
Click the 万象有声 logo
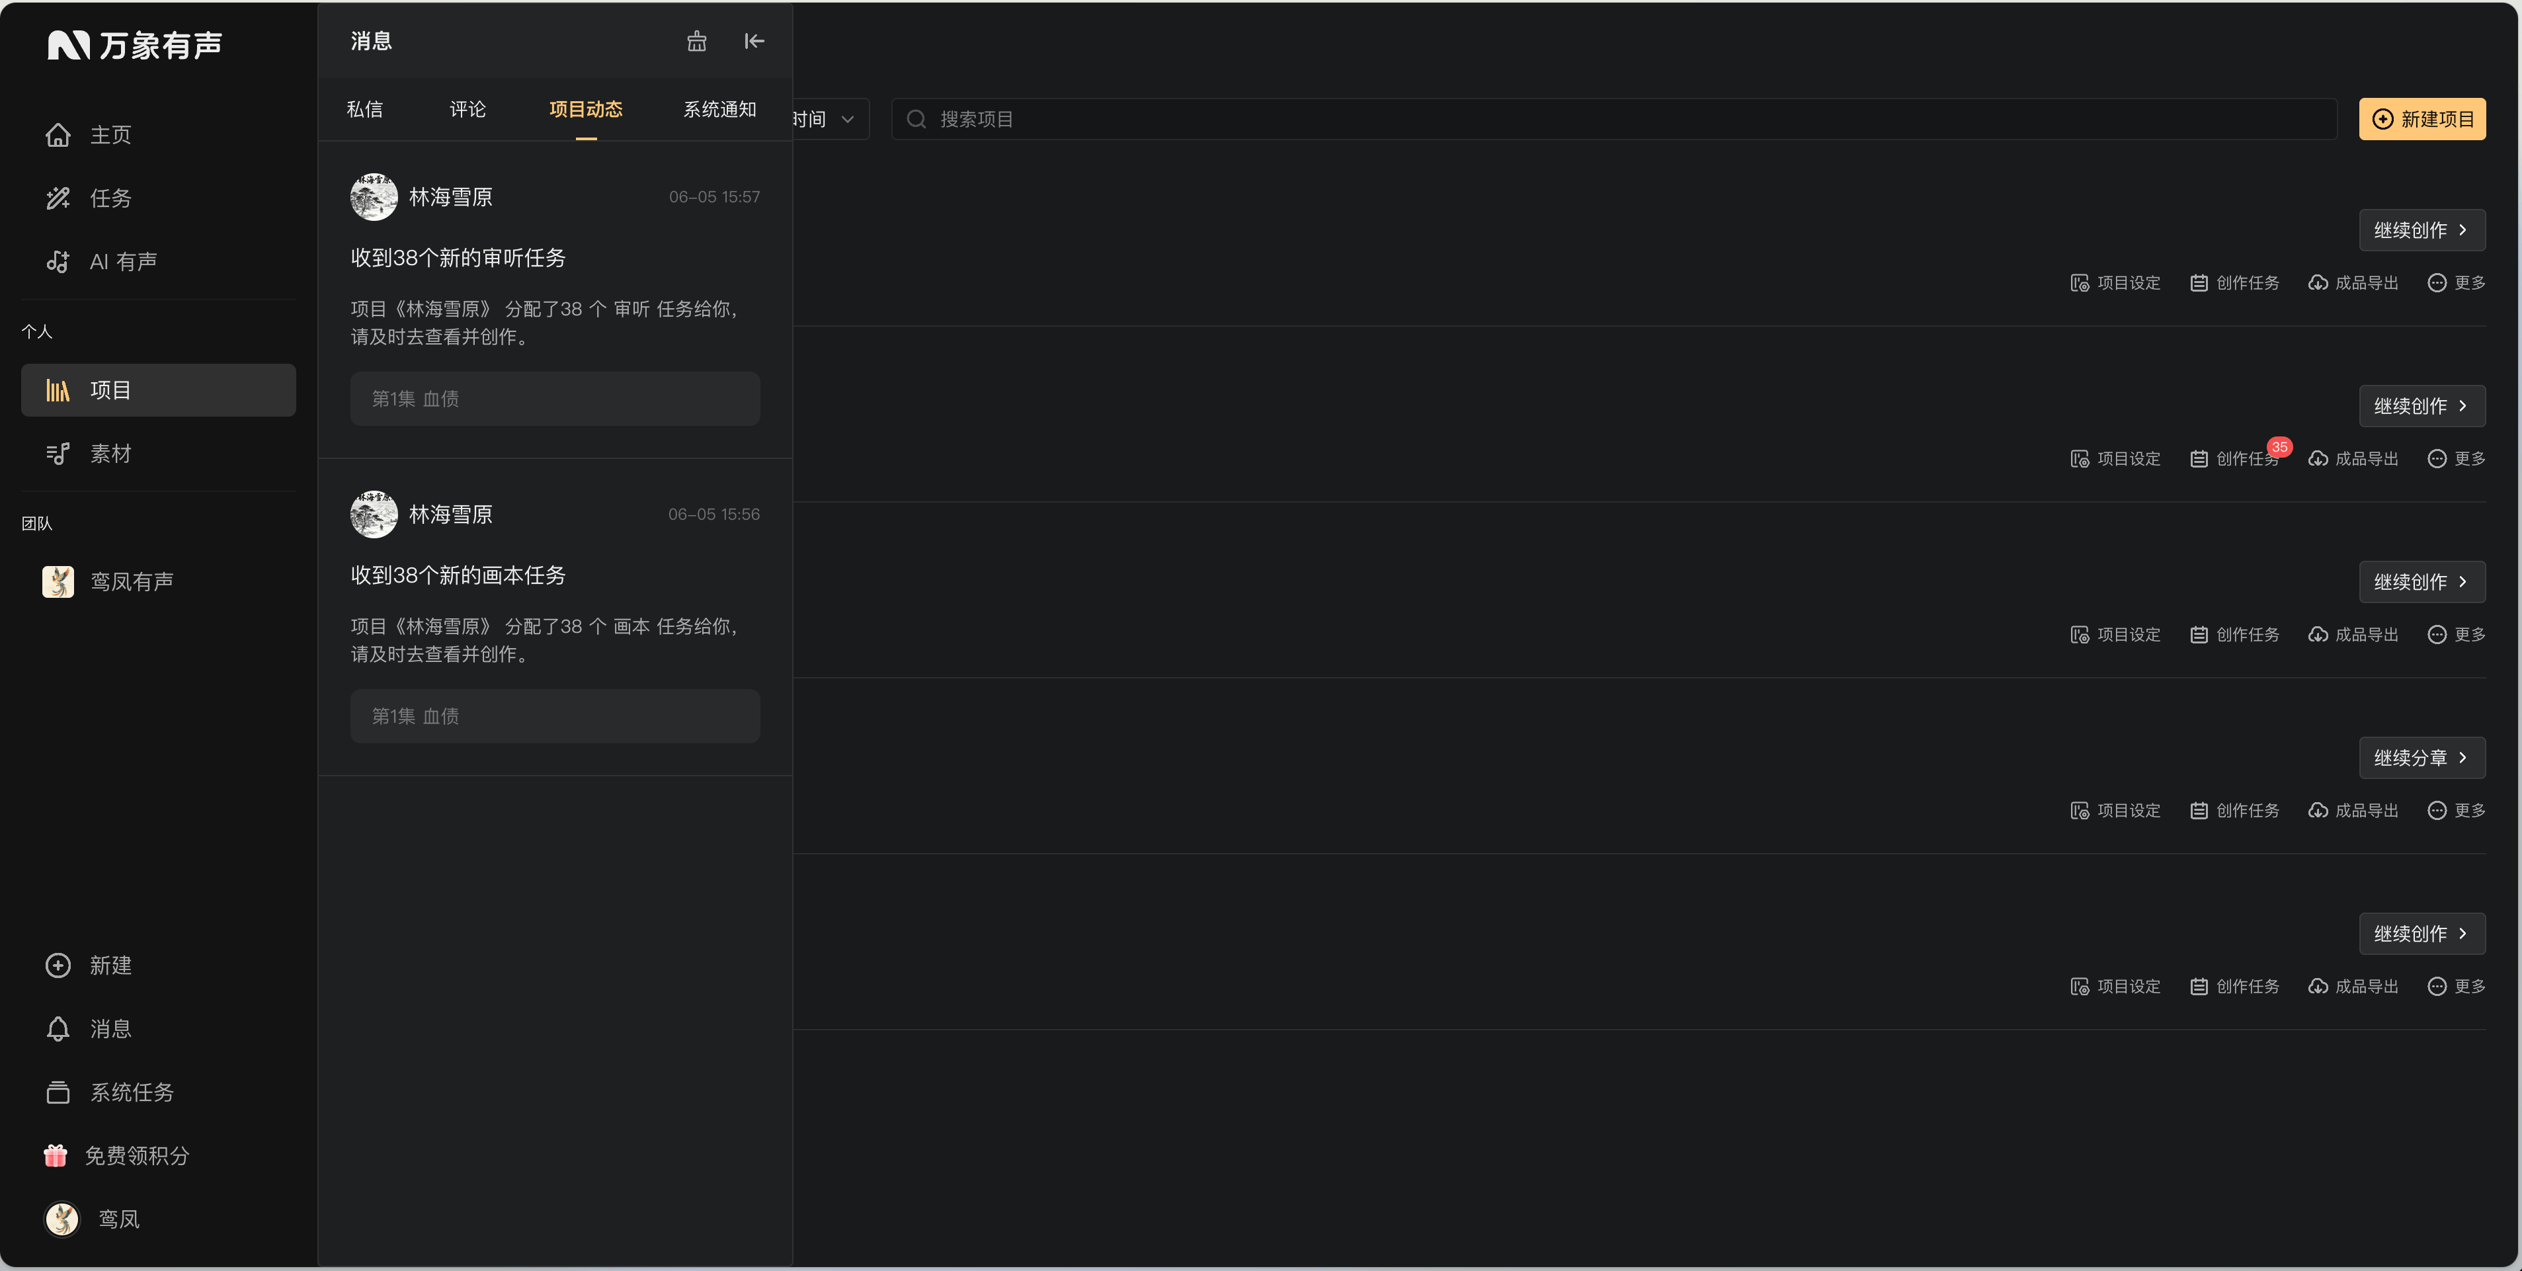[135, 45]
